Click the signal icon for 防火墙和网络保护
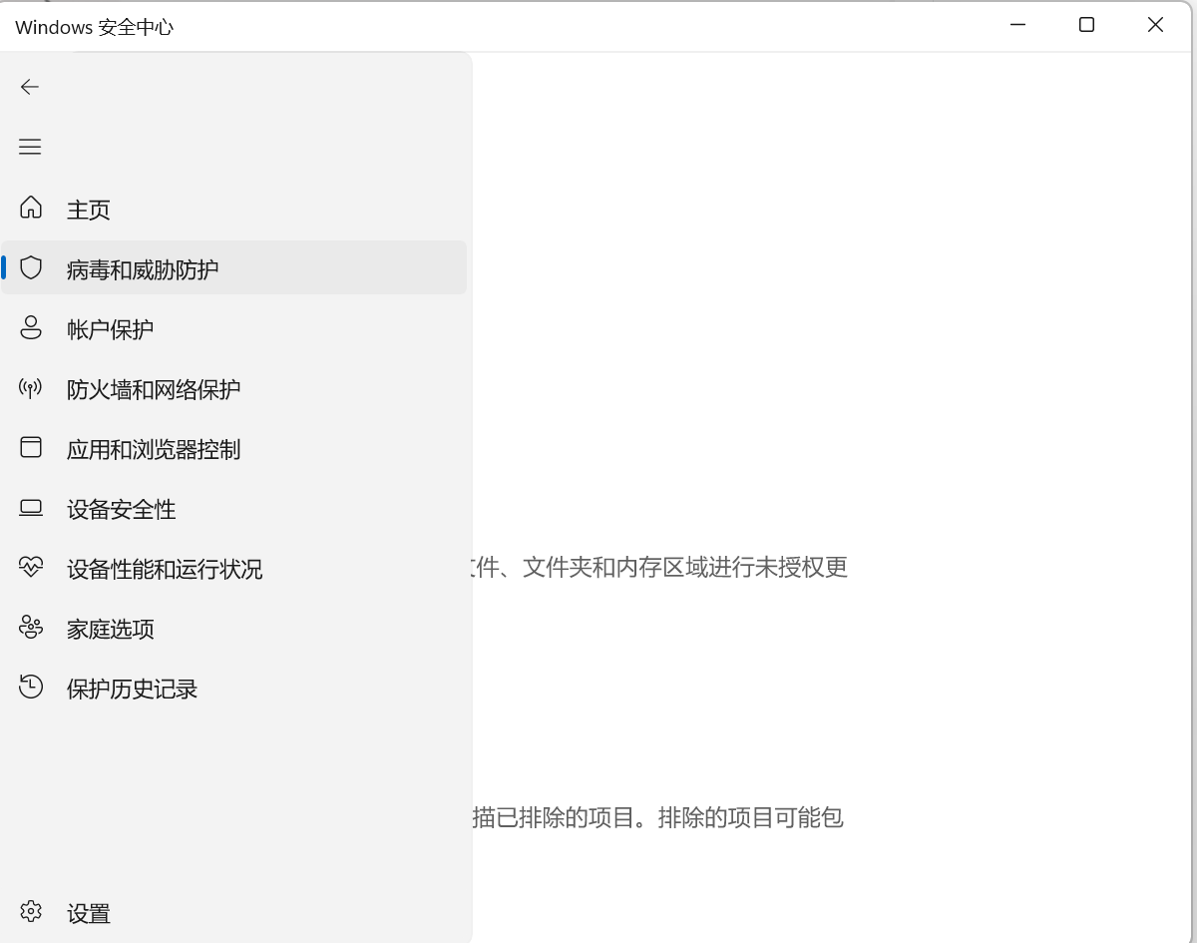Viewport: 1197px width, 943px height. 31,387
